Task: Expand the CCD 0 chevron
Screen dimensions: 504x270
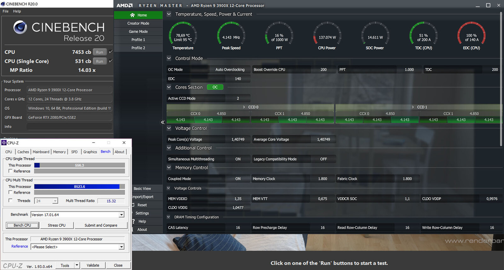Action: pyautogui.click(x=244, y=107)
